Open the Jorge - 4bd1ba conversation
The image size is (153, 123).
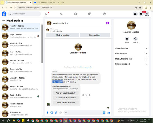point(21,36)
